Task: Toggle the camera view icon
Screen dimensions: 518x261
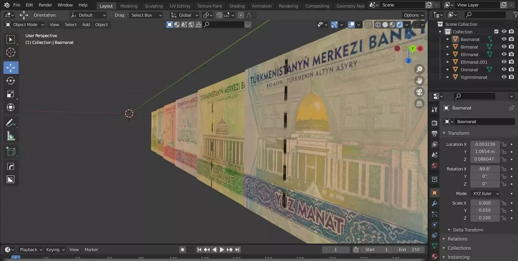Action: tap(419, 92)
